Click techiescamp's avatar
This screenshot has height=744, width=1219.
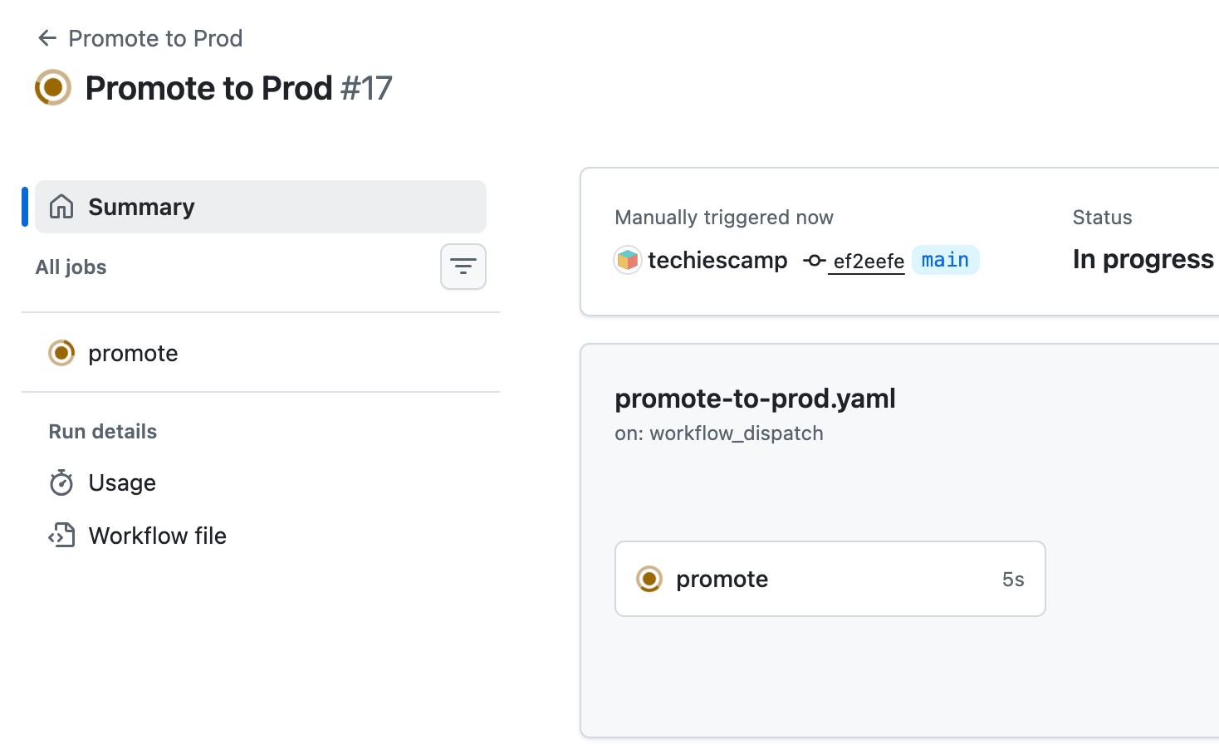[627, 260]
